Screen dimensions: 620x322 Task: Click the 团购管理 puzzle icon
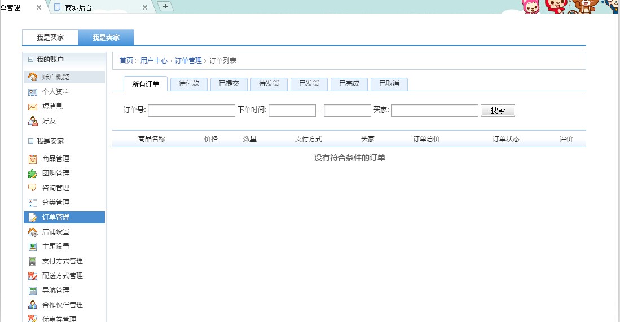click(33, 173)
